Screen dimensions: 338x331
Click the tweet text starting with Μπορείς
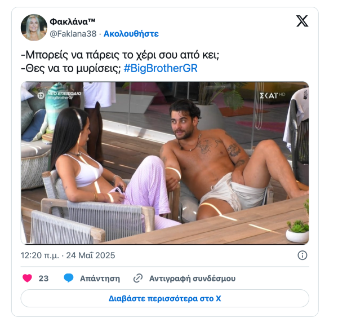120,55
